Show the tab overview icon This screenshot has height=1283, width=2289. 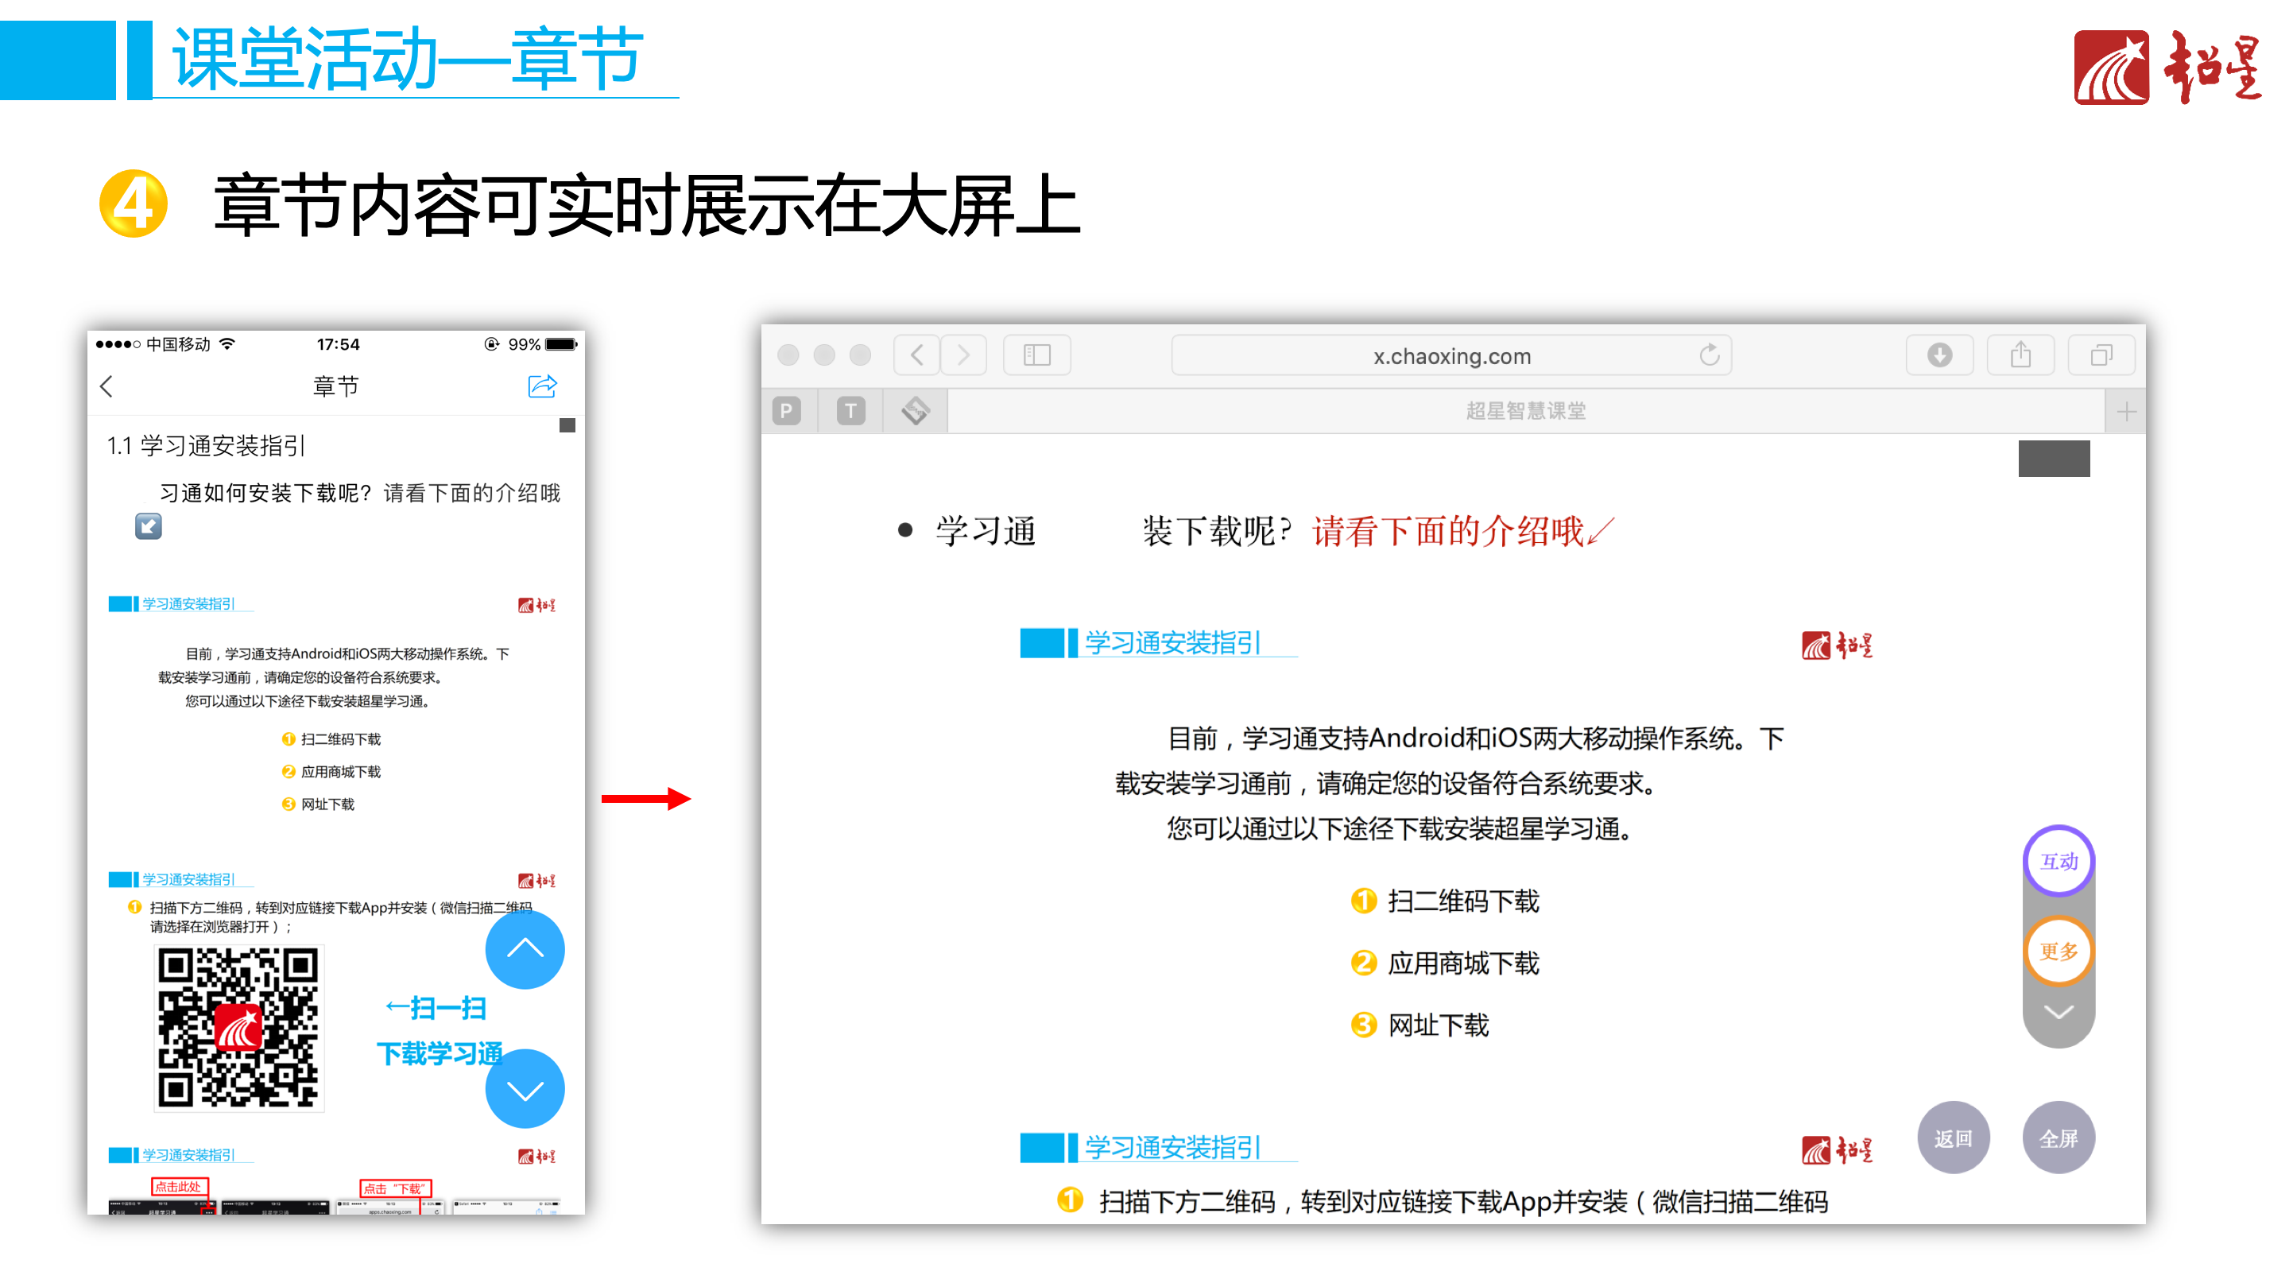pyautogui.click(x=2101, y=355)
